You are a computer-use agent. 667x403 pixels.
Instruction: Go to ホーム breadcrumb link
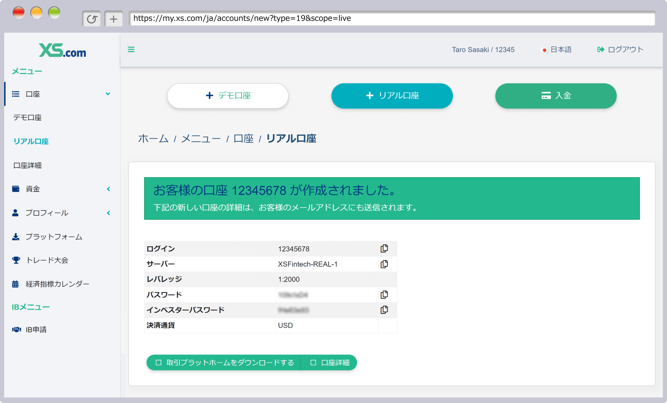pos(153,139)
